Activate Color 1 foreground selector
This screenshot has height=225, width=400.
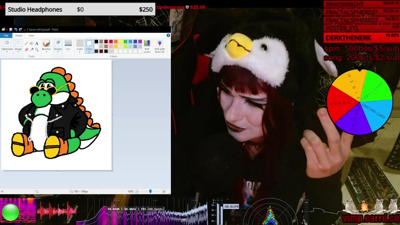click(80, 47)
